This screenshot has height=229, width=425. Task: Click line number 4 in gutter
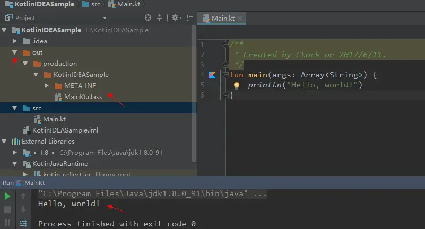tap(202, 75)
